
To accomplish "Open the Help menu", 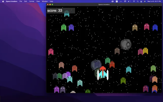I will (51, 1).
